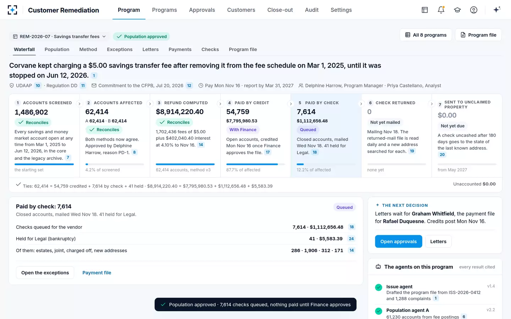This screenshot has width=511, height=319.
Task: Click the Population approved status pill
Action: click(141, 37)
